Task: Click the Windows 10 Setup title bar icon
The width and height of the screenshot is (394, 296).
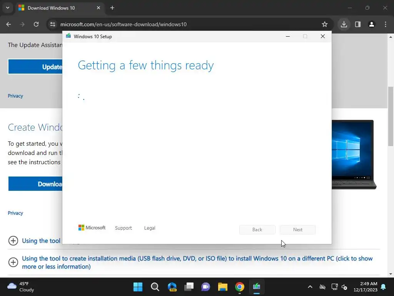Action: pos(68,36)
